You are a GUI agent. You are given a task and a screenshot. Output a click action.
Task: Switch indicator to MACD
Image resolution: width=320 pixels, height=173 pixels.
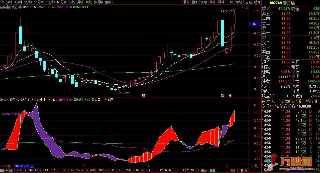(x=22, y=170)
